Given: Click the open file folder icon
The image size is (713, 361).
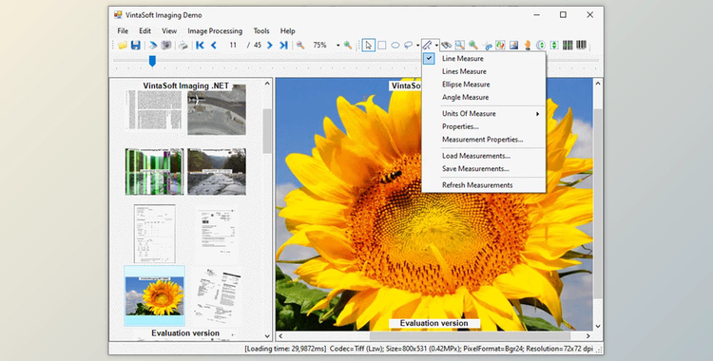Looking at the screenshot, I should 123,45.
